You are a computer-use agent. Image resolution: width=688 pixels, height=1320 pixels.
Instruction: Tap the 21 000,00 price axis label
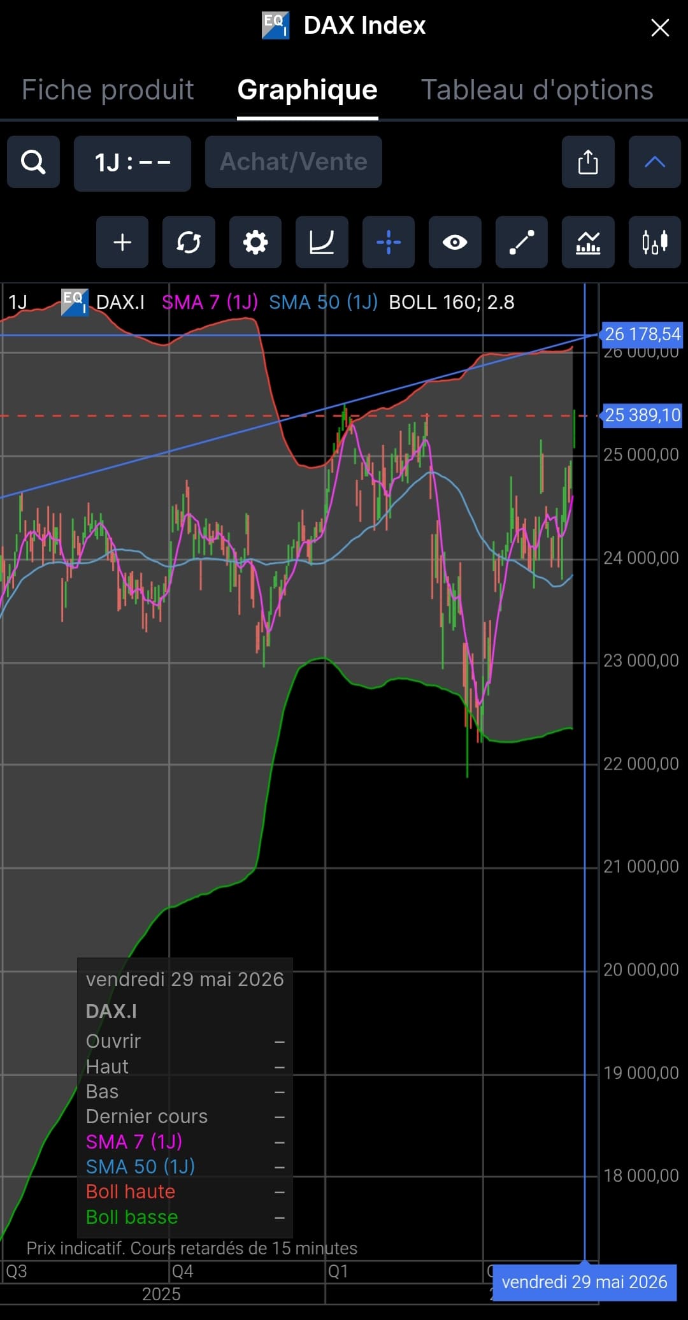pyautogui.click(x=641, y=866)
